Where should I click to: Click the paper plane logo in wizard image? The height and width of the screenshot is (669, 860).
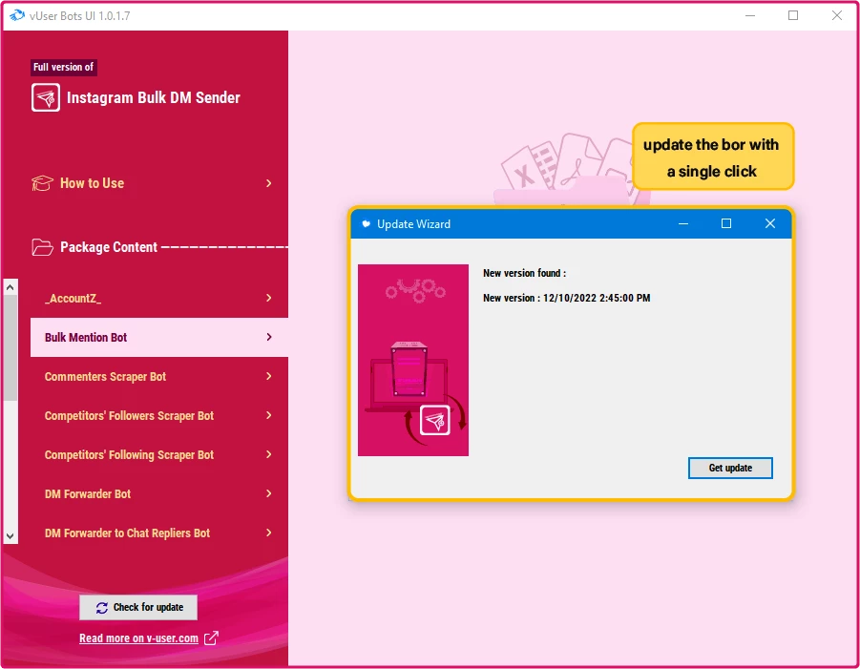tap(435, 421)
